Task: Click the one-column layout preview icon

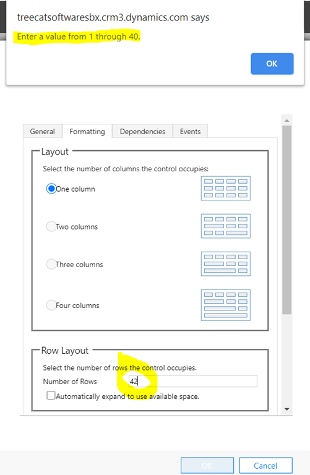Action: pyautogui.click(x=225, y=188)
